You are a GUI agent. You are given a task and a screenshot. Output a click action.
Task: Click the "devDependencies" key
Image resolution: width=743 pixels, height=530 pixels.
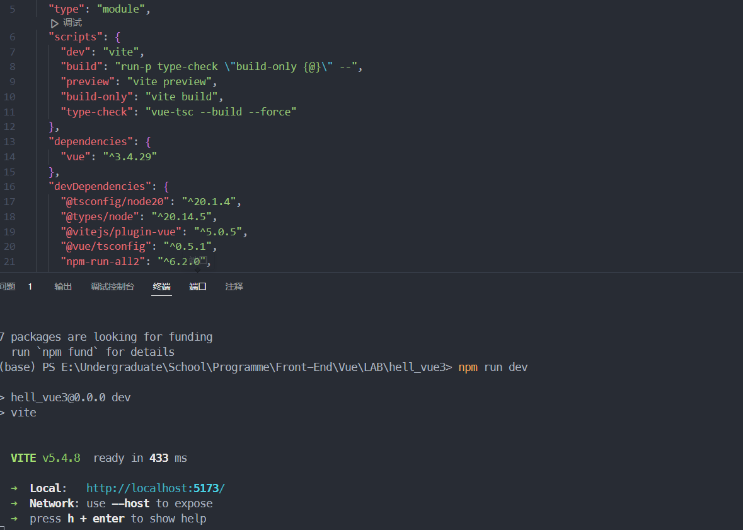coord(100,187)
